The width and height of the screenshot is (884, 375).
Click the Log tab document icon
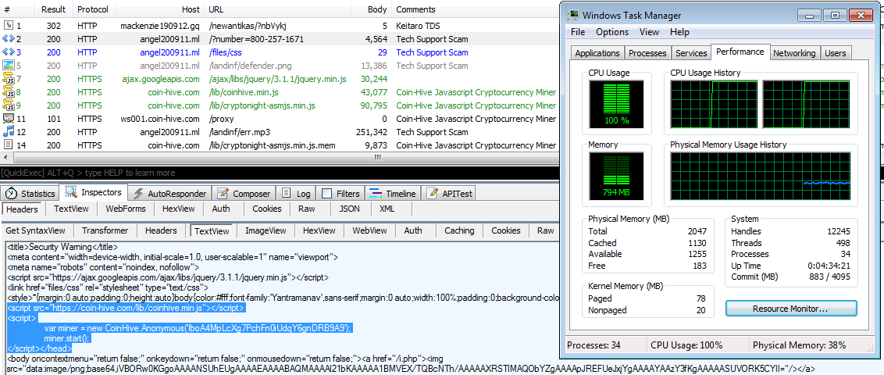point(287,194)
